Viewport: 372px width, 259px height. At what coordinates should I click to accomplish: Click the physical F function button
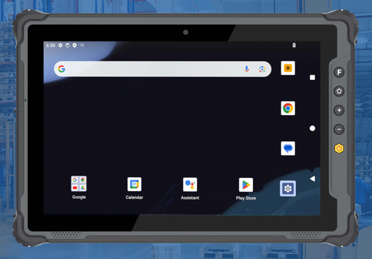click(339, 72)
